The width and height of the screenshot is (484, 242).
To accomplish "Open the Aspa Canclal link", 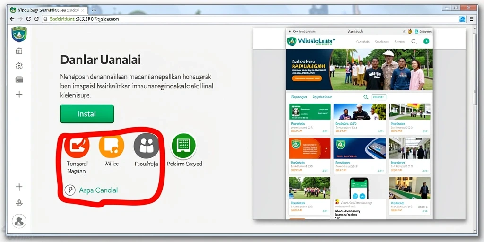I will coord(98,190).
